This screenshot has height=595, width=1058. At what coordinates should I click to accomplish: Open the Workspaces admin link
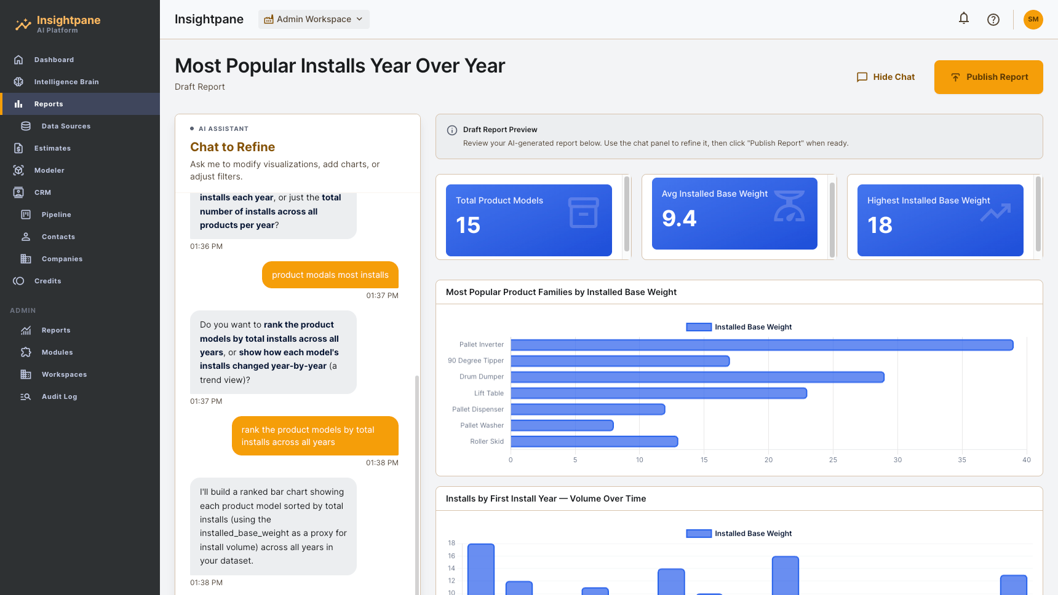click(x=80, y=374)
